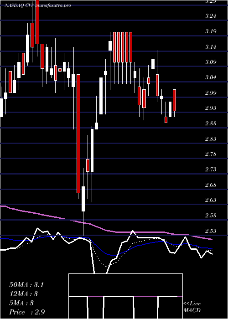Click the 2.63 price axis label
The height and width of the screenshot is (319, 228).
[211, 200]
